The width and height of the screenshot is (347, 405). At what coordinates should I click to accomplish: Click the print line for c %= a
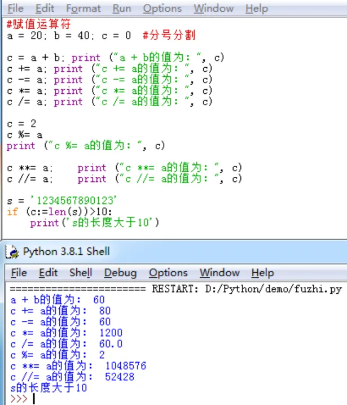[86, 146]
